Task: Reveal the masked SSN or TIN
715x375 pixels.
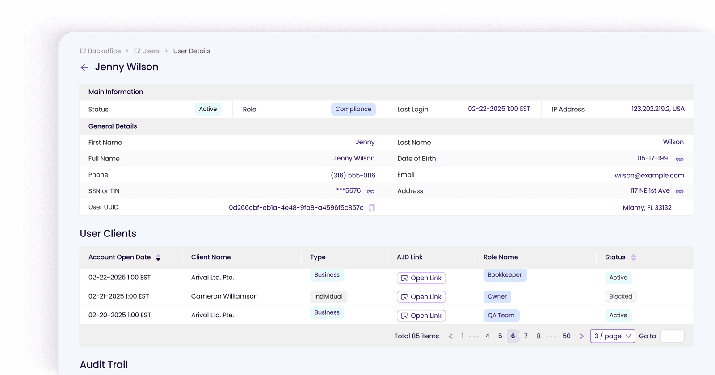Action: [370, 191]
